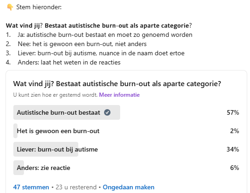Click list item 'Anders: laat het weten'
250x193 pixels.
(x=69, y=62)
